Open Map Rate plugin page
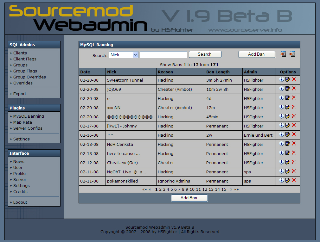The height and width of the screenshot is (242, 320). click(x=22, y=122)
